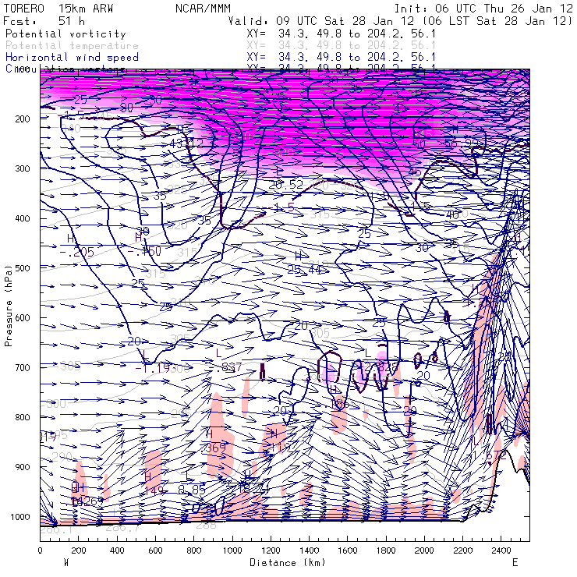Click the 1200 km distance tick label
This screenshot has width=577, height=577.
(271, 550)
